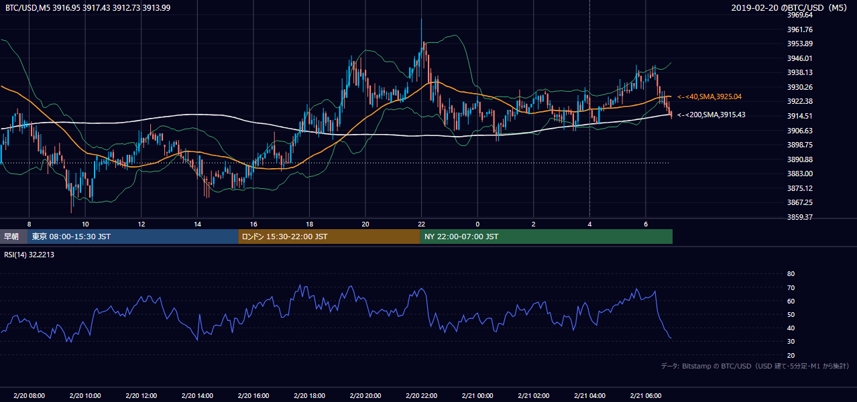Click the 2/20 14:00 time label
The height and width of the screenshot is (402, 857).
(197, 396)
